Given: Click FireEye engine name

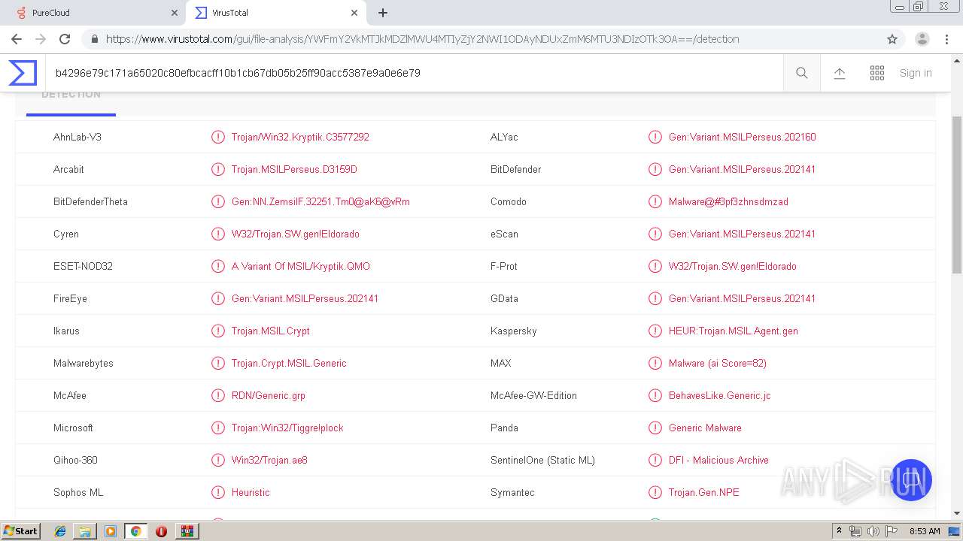Looking at the screenshot, I should [x=70, y=298].
